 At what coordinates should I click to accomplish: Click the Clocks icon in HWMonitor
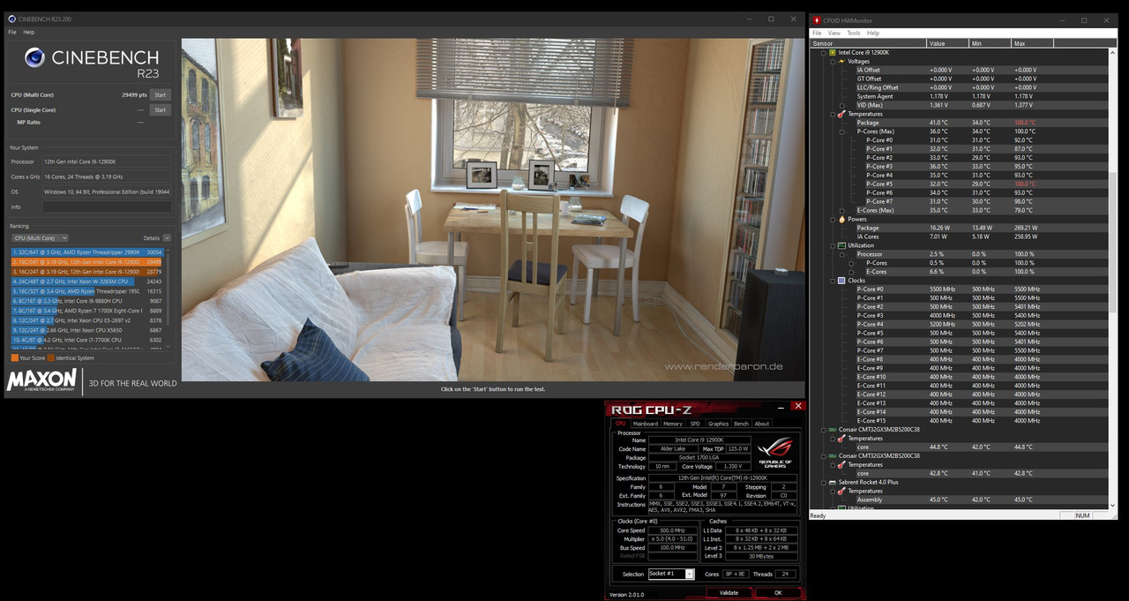tap(841, 281)
